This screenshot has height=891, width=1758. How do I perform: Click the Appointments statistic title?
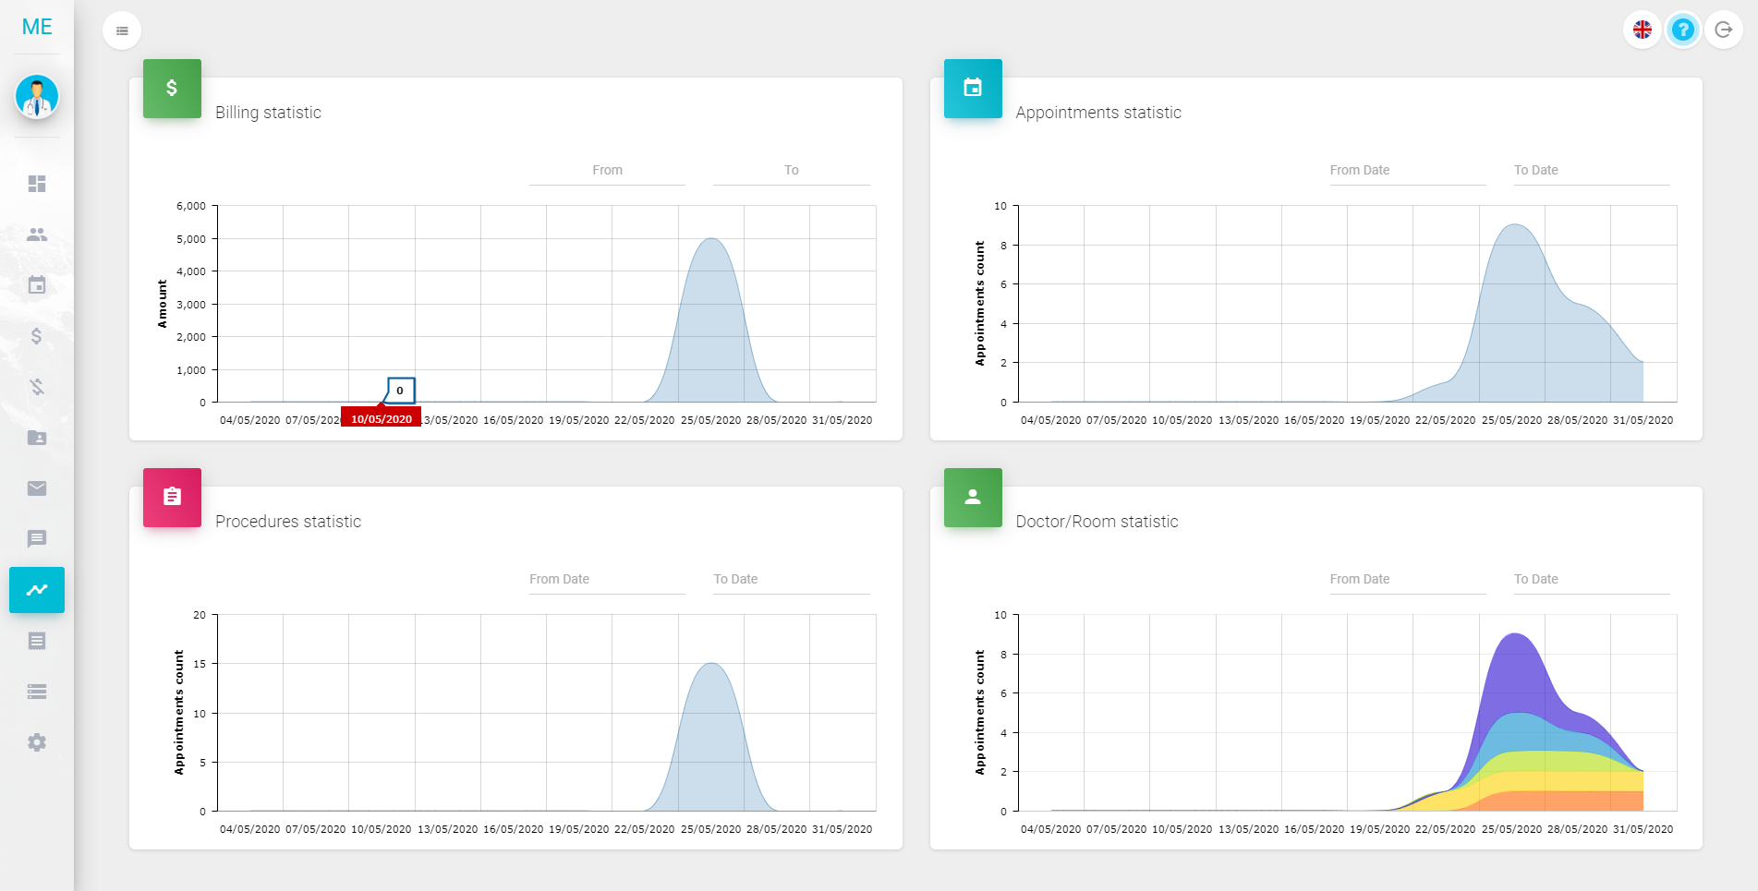click(x=1098, y=113)
